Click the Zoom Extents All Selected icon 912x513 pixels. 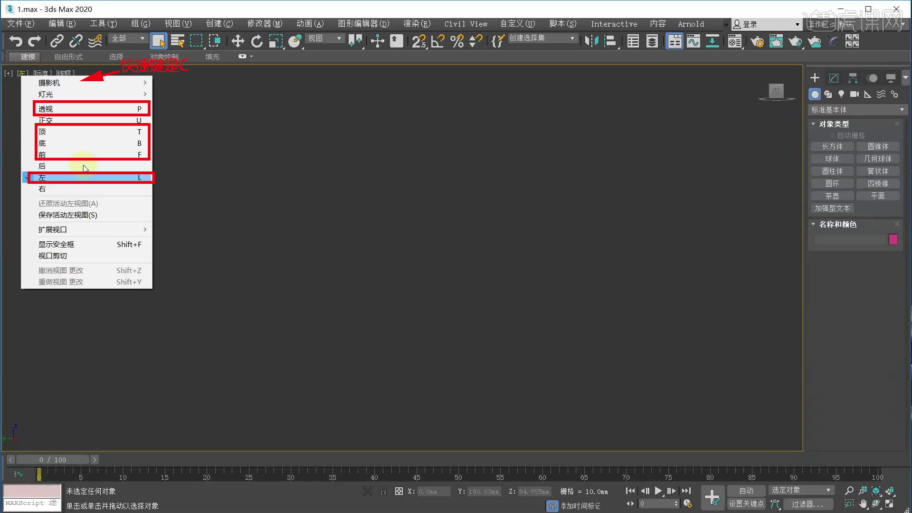(x=890, y=491)
